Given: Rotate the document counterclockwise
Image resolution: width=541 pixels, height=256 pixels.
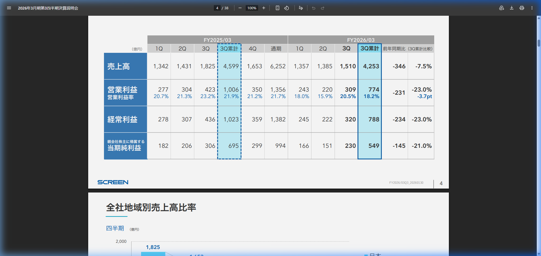Looking at the screenshot, I should click(287, 8).
